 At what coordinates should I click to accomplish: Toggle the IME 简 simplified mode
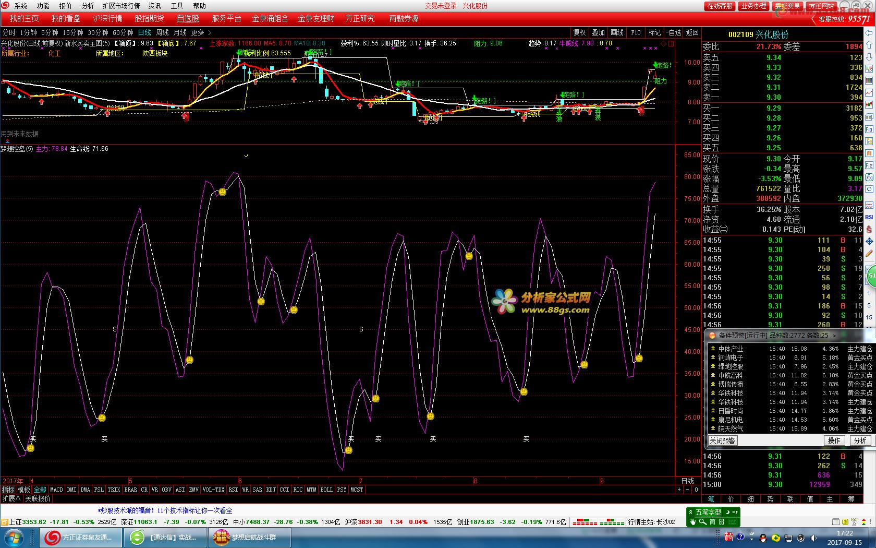pos(712,522)
